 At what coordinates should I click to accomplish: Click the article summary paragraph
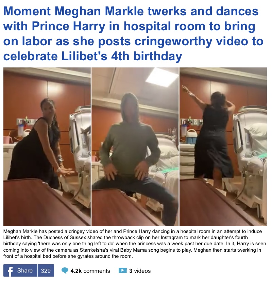135,244
